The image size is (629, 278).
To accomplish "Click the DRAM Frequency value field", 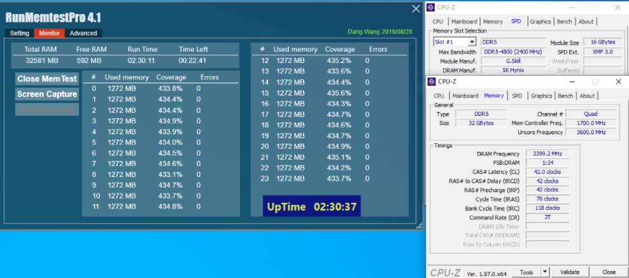I will [x=547, y=153].
